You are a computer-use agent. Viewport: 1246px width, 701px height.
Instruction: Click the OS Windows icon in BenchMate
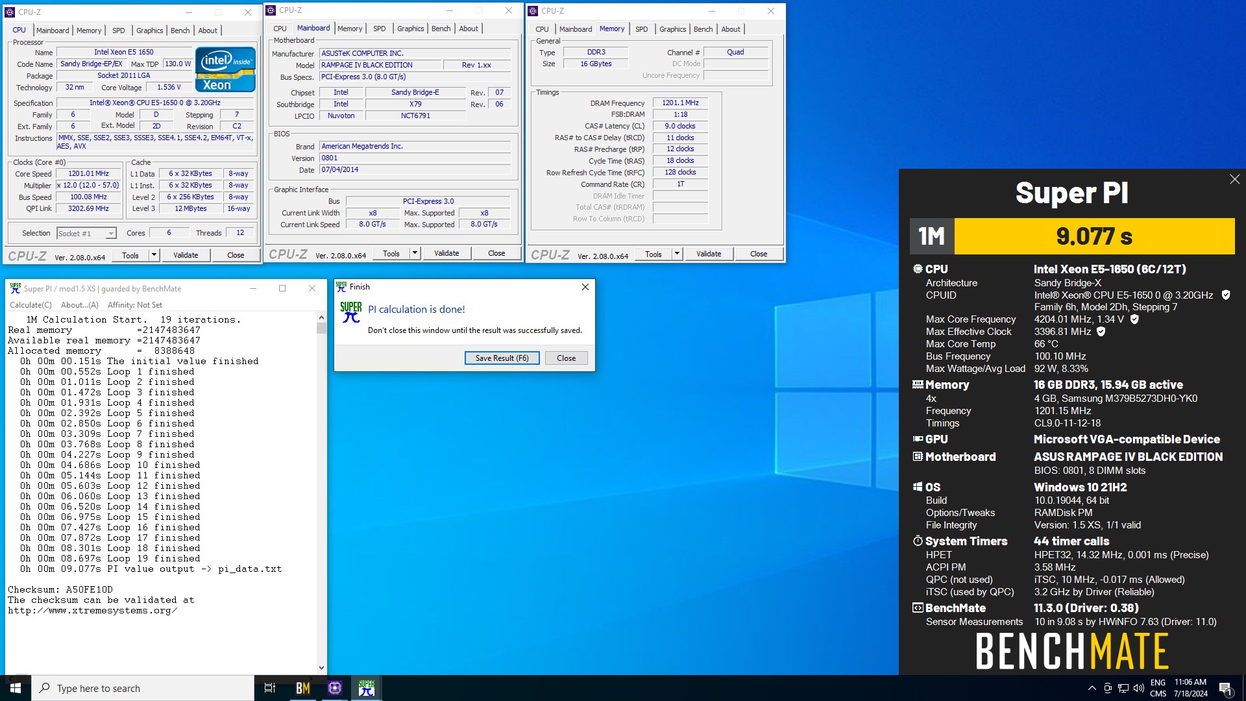pos(918,487)
